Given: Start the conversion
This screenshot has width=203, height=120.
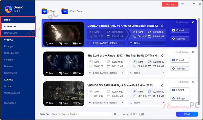Looking at the screenshot, I should tap(187, 114).
